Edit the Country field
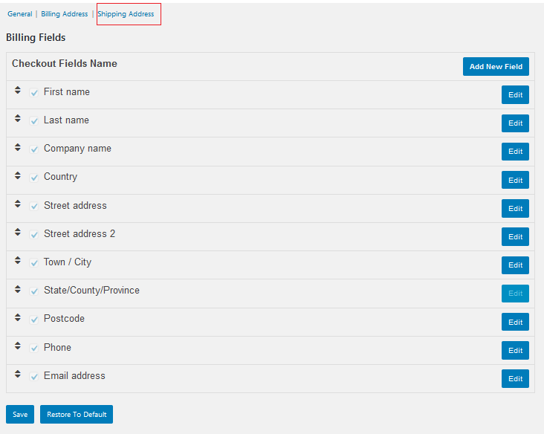 [515, 180]
